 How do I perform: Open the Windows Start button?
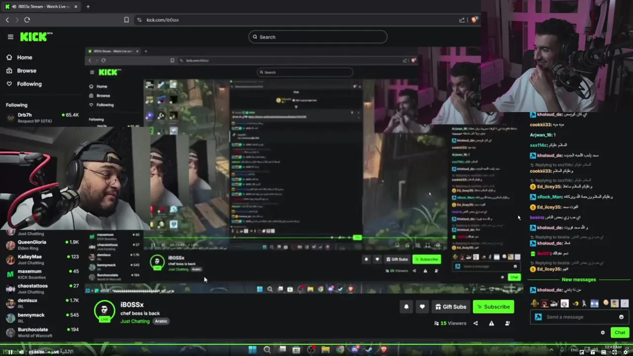(x=252, y=350)
